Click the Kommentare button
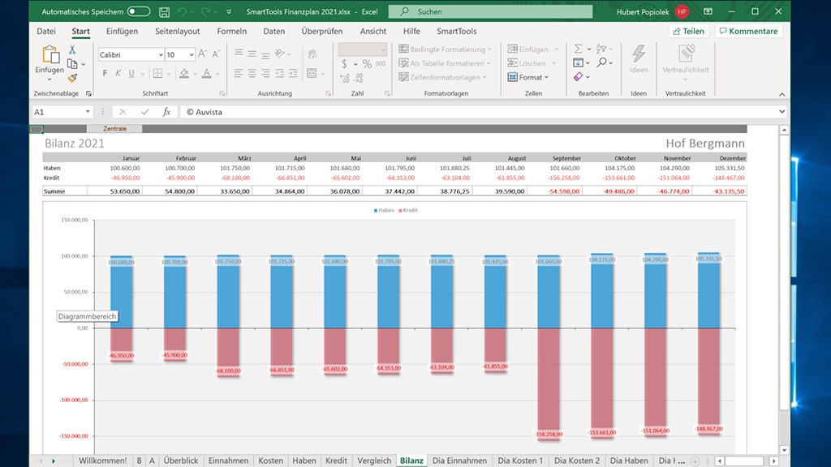 (747, 32)
